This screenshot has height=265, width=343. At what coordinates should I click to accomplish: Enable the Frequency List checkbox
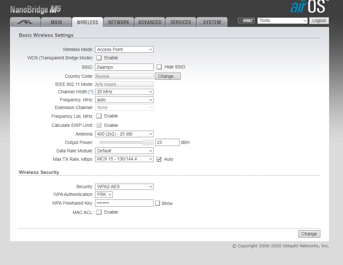pyautogui.click(x=99, y=116)
